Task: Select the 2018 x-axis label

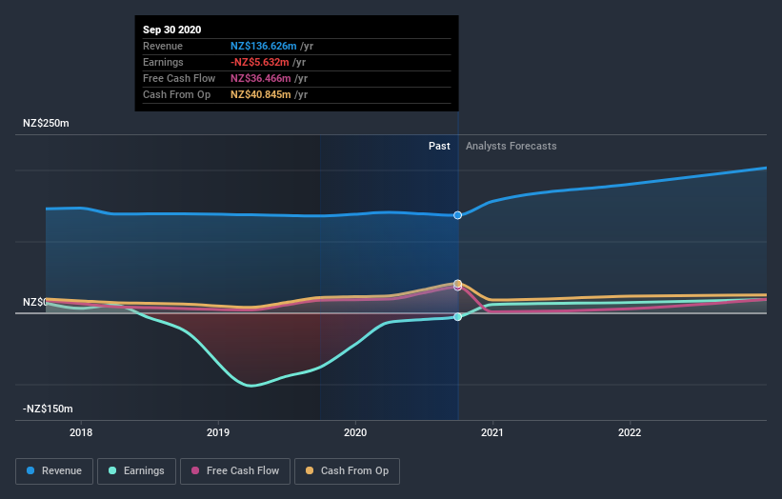Action: [81, 432]
